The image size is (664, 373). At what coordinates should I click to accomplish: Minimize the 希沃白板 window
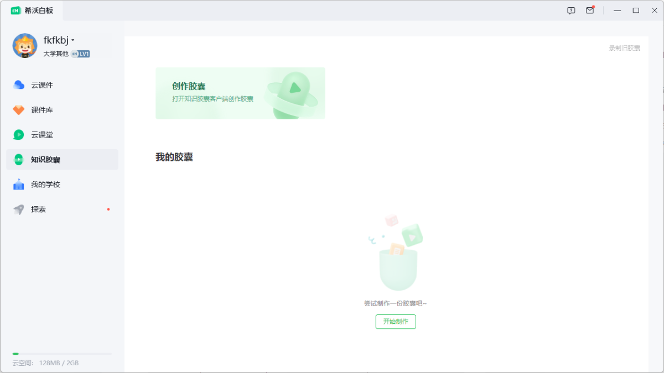618,10
